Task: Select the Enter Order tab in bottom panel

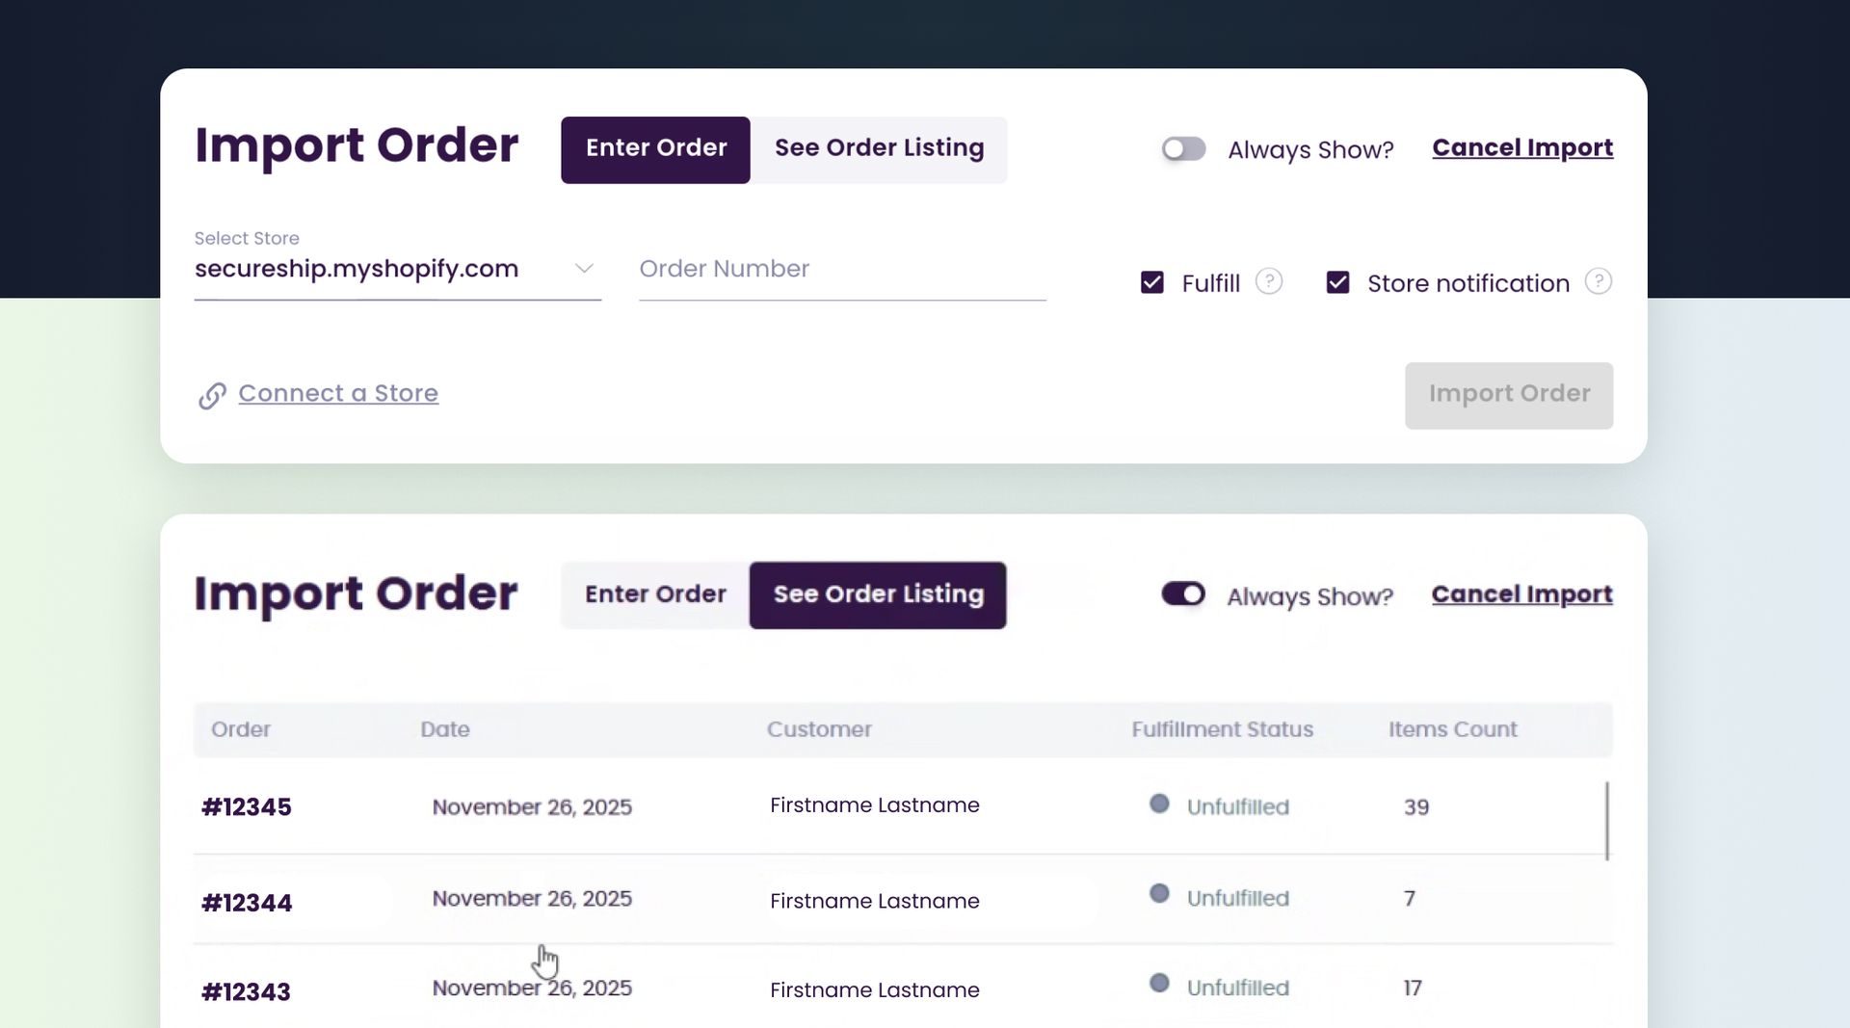Action: click(655, 594)
